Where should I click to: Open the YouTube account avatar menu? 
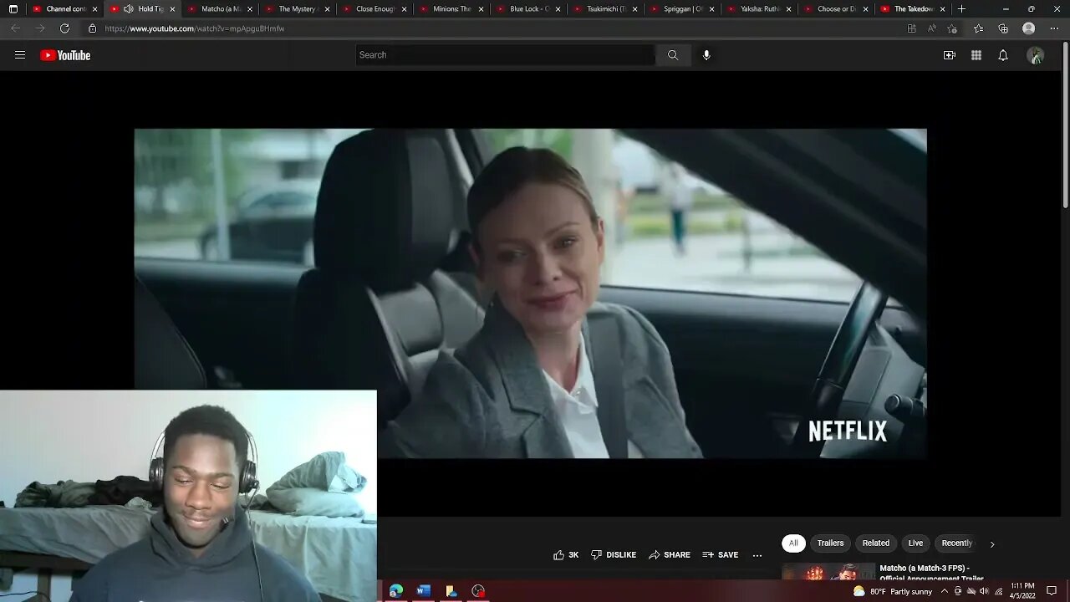[1036, 55]
